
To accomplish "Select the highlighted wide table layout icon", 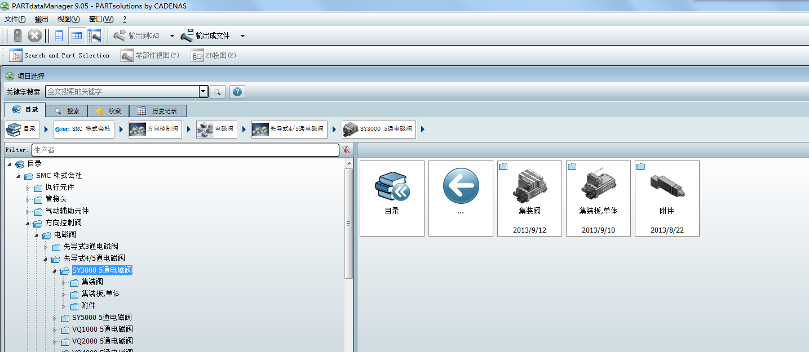I will (77, 35).
